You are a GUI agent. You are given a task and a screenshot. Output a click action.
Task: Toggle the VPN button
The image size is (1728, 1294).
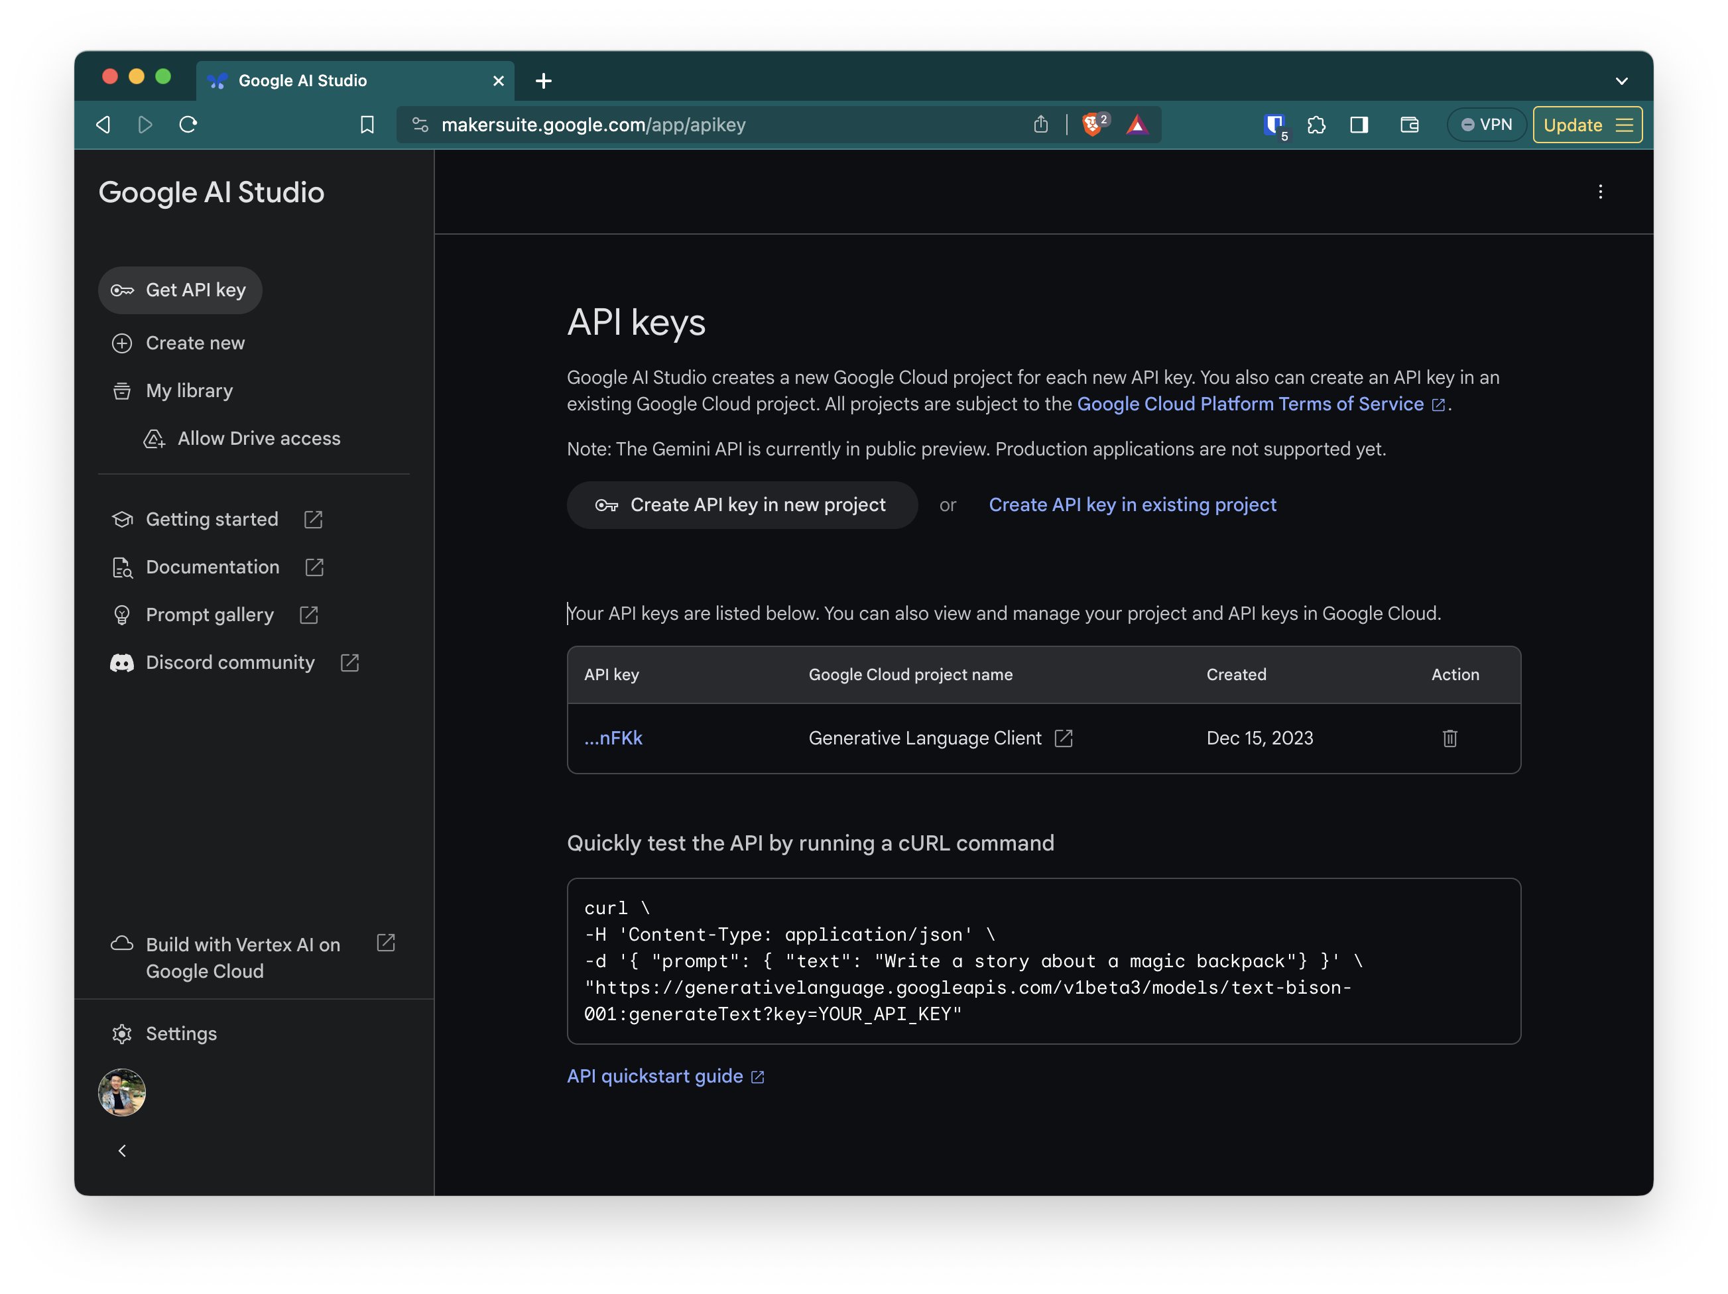(x=1487, y=125)
